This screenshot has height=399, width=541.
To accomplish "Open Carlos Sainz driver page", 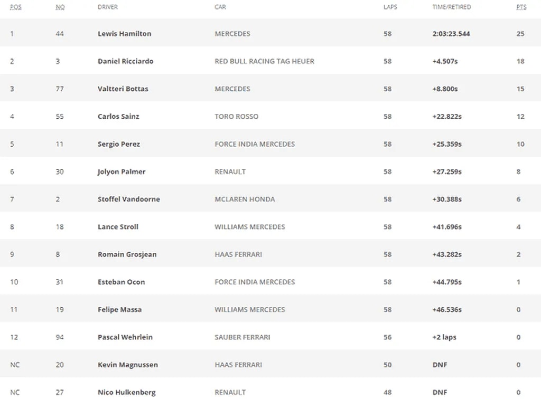I will pyautogui.click(x=118, y=117).
